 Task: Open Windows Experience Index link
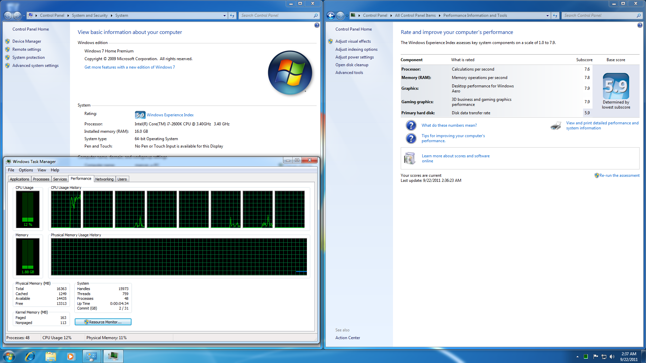tap(170, 115)
